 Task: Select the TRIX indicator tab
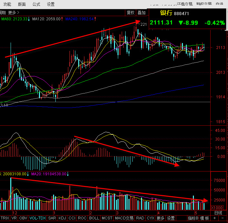pos(5,218)
